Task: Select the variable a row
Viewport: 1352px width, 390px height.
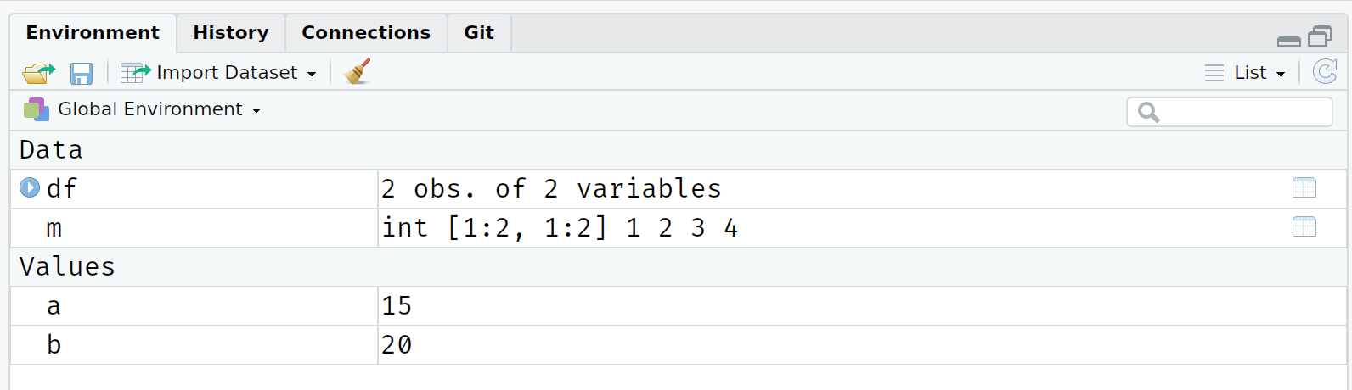Action: pos(678,306)
